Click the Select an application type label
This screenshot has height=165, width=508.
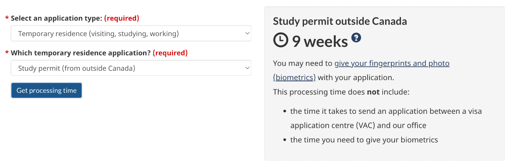56,18
